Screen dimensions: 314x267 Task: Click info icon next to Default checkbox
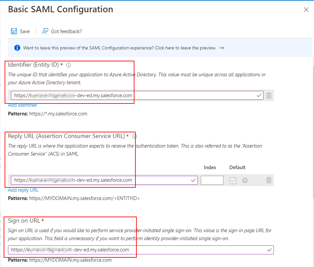(x=245, y=180)
